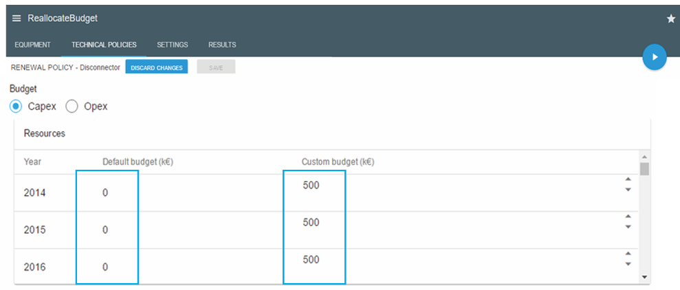Screen dimensions: 680x290
Task: Click the favorite star icon
Action: [671, 19]
